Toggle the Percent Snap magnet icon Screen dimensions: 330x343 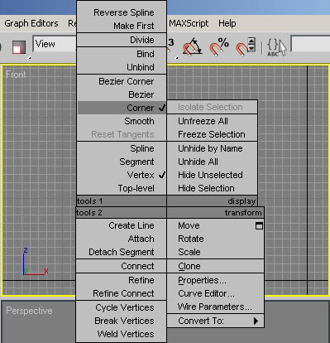coord(219,46)
